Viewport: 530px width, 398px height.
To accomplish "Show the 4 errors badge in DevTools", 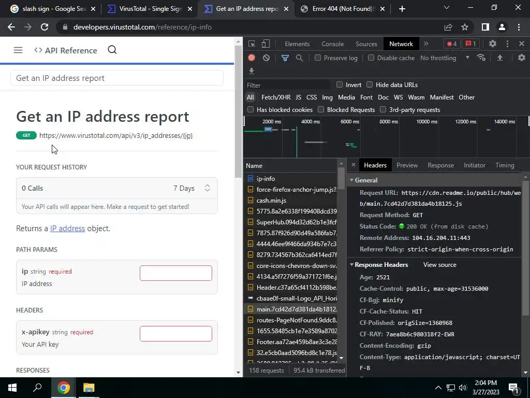I will click(x=452, y=44).
